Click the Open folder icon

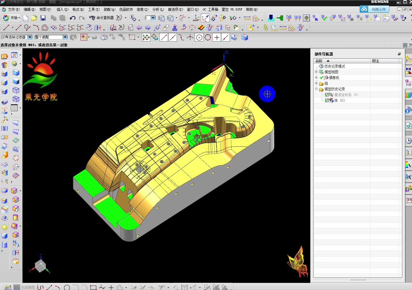click(x=34, y=18)
